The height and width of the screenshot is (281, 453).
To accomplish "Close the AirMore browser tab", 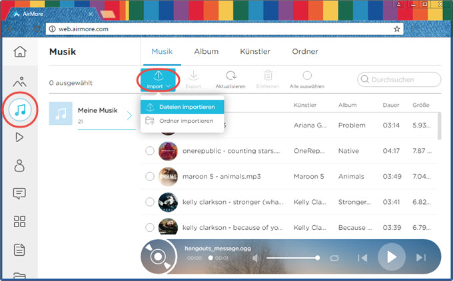I will 91,14.
